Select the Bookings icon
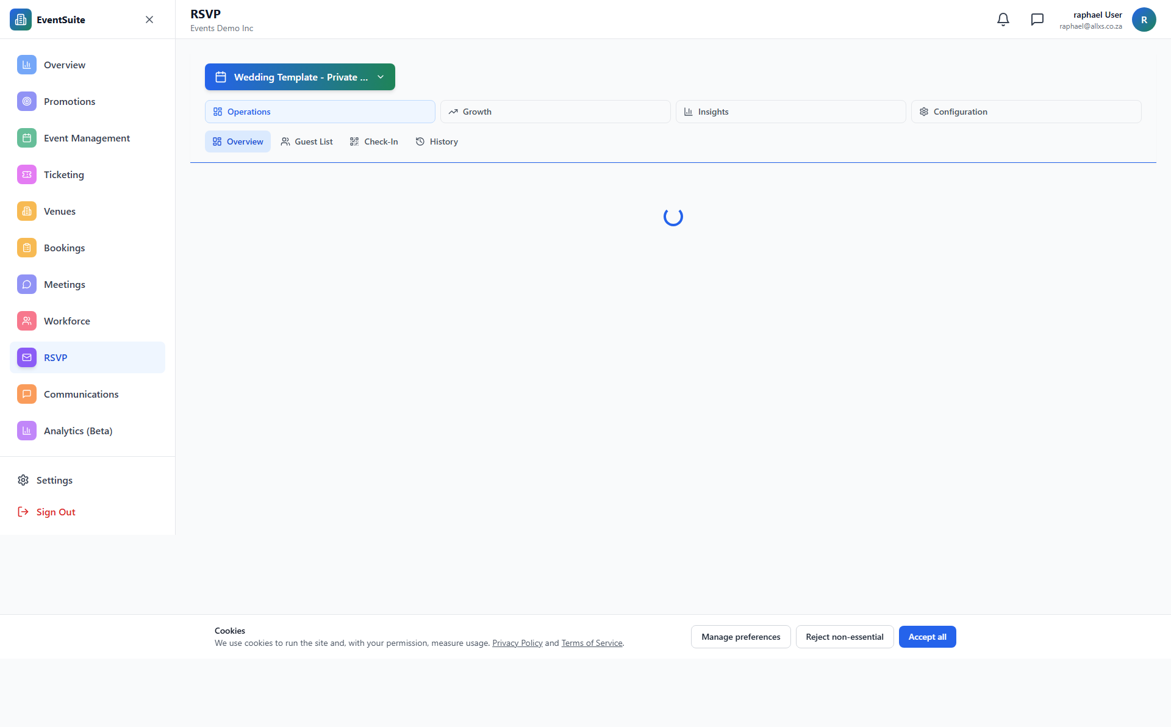Viewport: 1171px width, 727px height. (26, 248)
